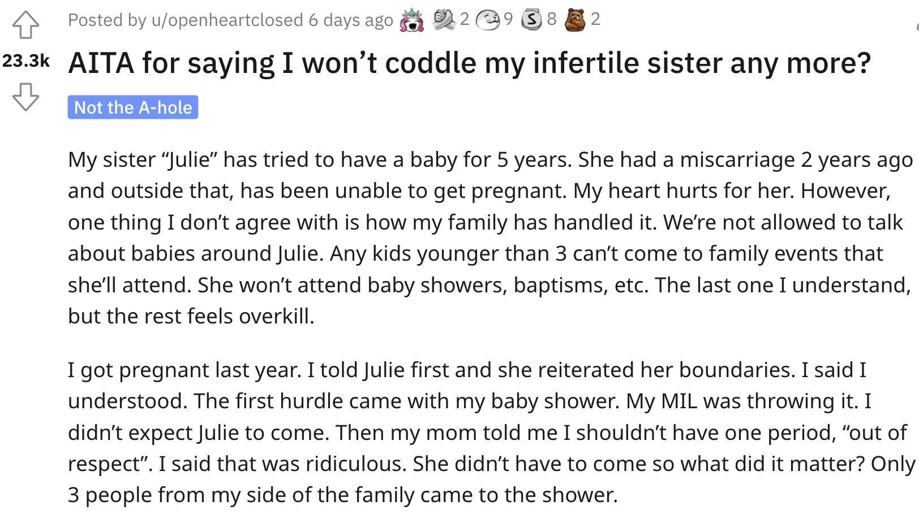The width and height of the screenshot is (919, 527).
Task: Click the count 8 beside the silver award
Action: [552, 20]
